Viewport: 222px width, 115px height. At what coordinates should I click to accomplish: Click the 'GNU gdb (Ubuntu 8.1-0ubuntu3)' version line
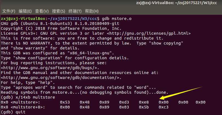60,23
